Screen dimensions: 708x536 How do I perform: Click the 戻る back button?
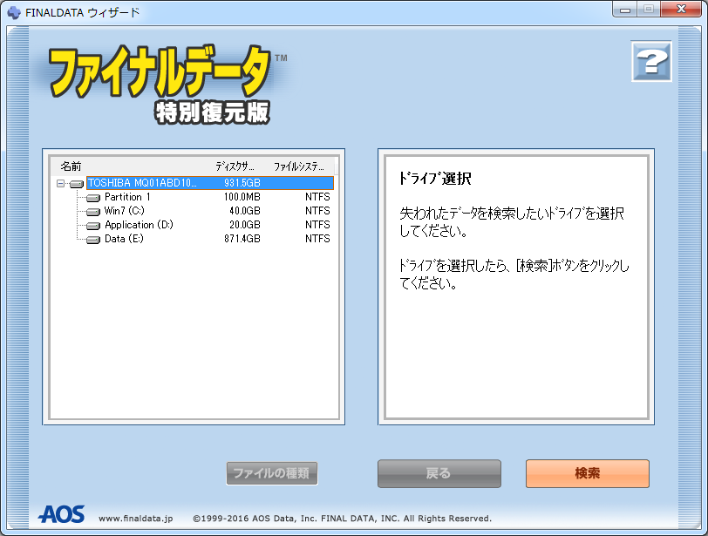point(439,473)
